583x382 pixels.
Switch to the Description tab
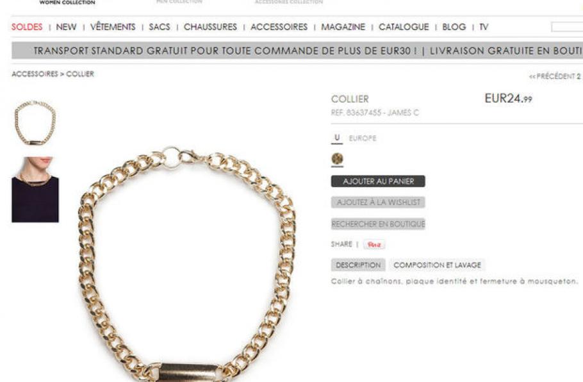click(x=358, y=265)
